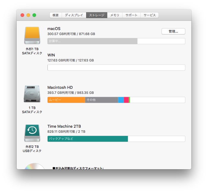Viewport: 208px width, 193px height.
Task: Click the text 393.7 GB利用可能 / 983.35 GB
Action: pos(71,93)
